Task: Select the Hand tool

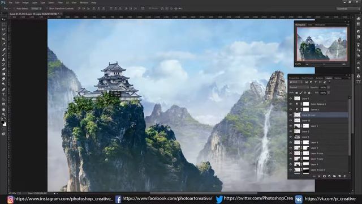Action: point(3,109)
